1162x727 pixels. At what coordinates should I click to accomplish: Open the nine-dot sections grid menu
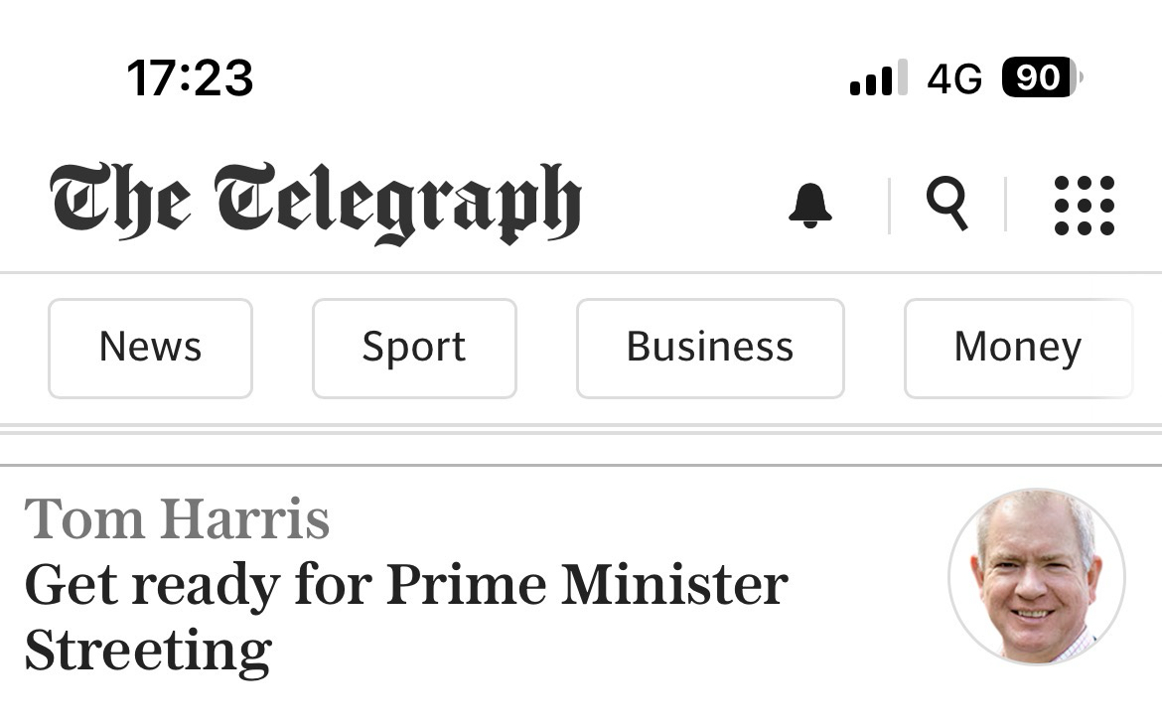pos(1084,206)
